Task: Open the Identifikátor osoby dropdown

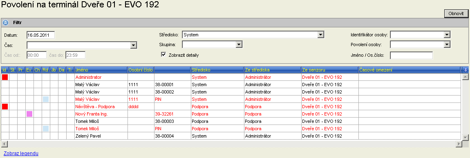Action: (447, 35)
